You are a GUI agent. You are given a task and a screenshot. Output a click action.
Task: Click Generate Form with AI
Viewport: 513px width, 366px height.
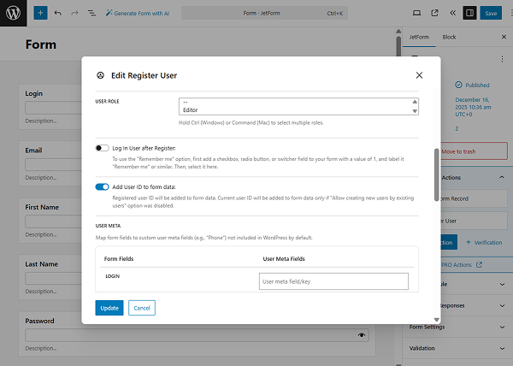[138, 13]
